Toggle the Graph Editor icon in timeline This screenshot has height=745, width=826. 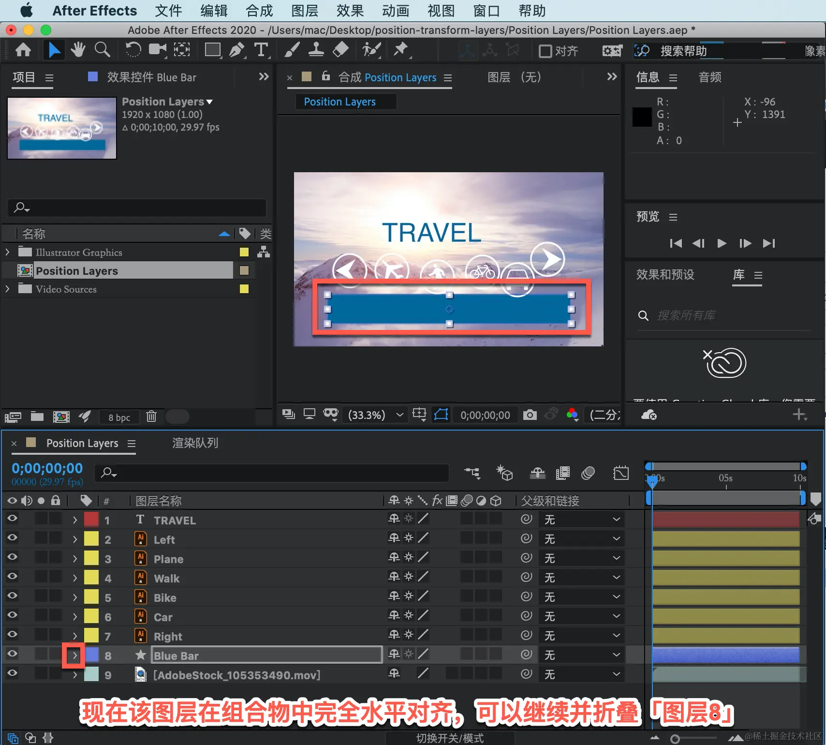tap(621, 473)
